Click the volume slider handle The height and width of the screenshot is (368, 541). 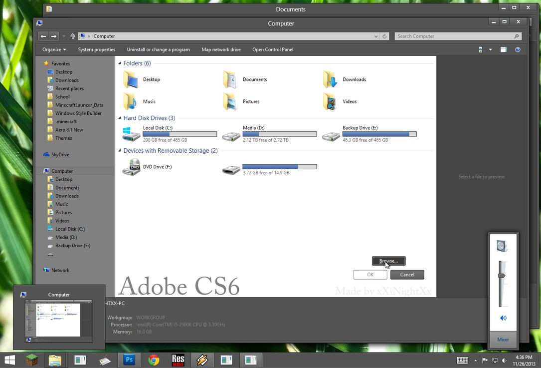coord(501,276)
